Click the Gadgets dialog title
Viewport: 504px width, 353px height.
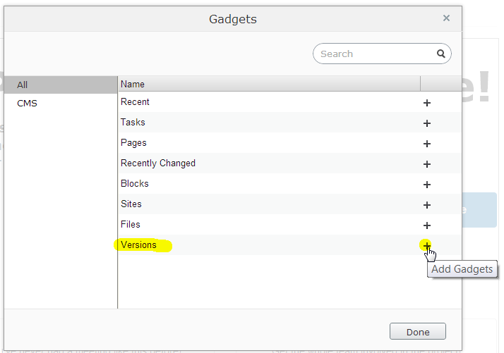(233, 19)
